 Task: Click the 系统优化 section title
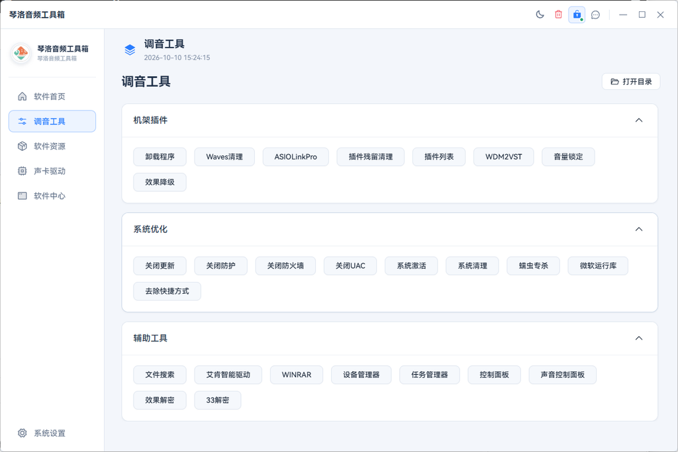click(150, 229)
